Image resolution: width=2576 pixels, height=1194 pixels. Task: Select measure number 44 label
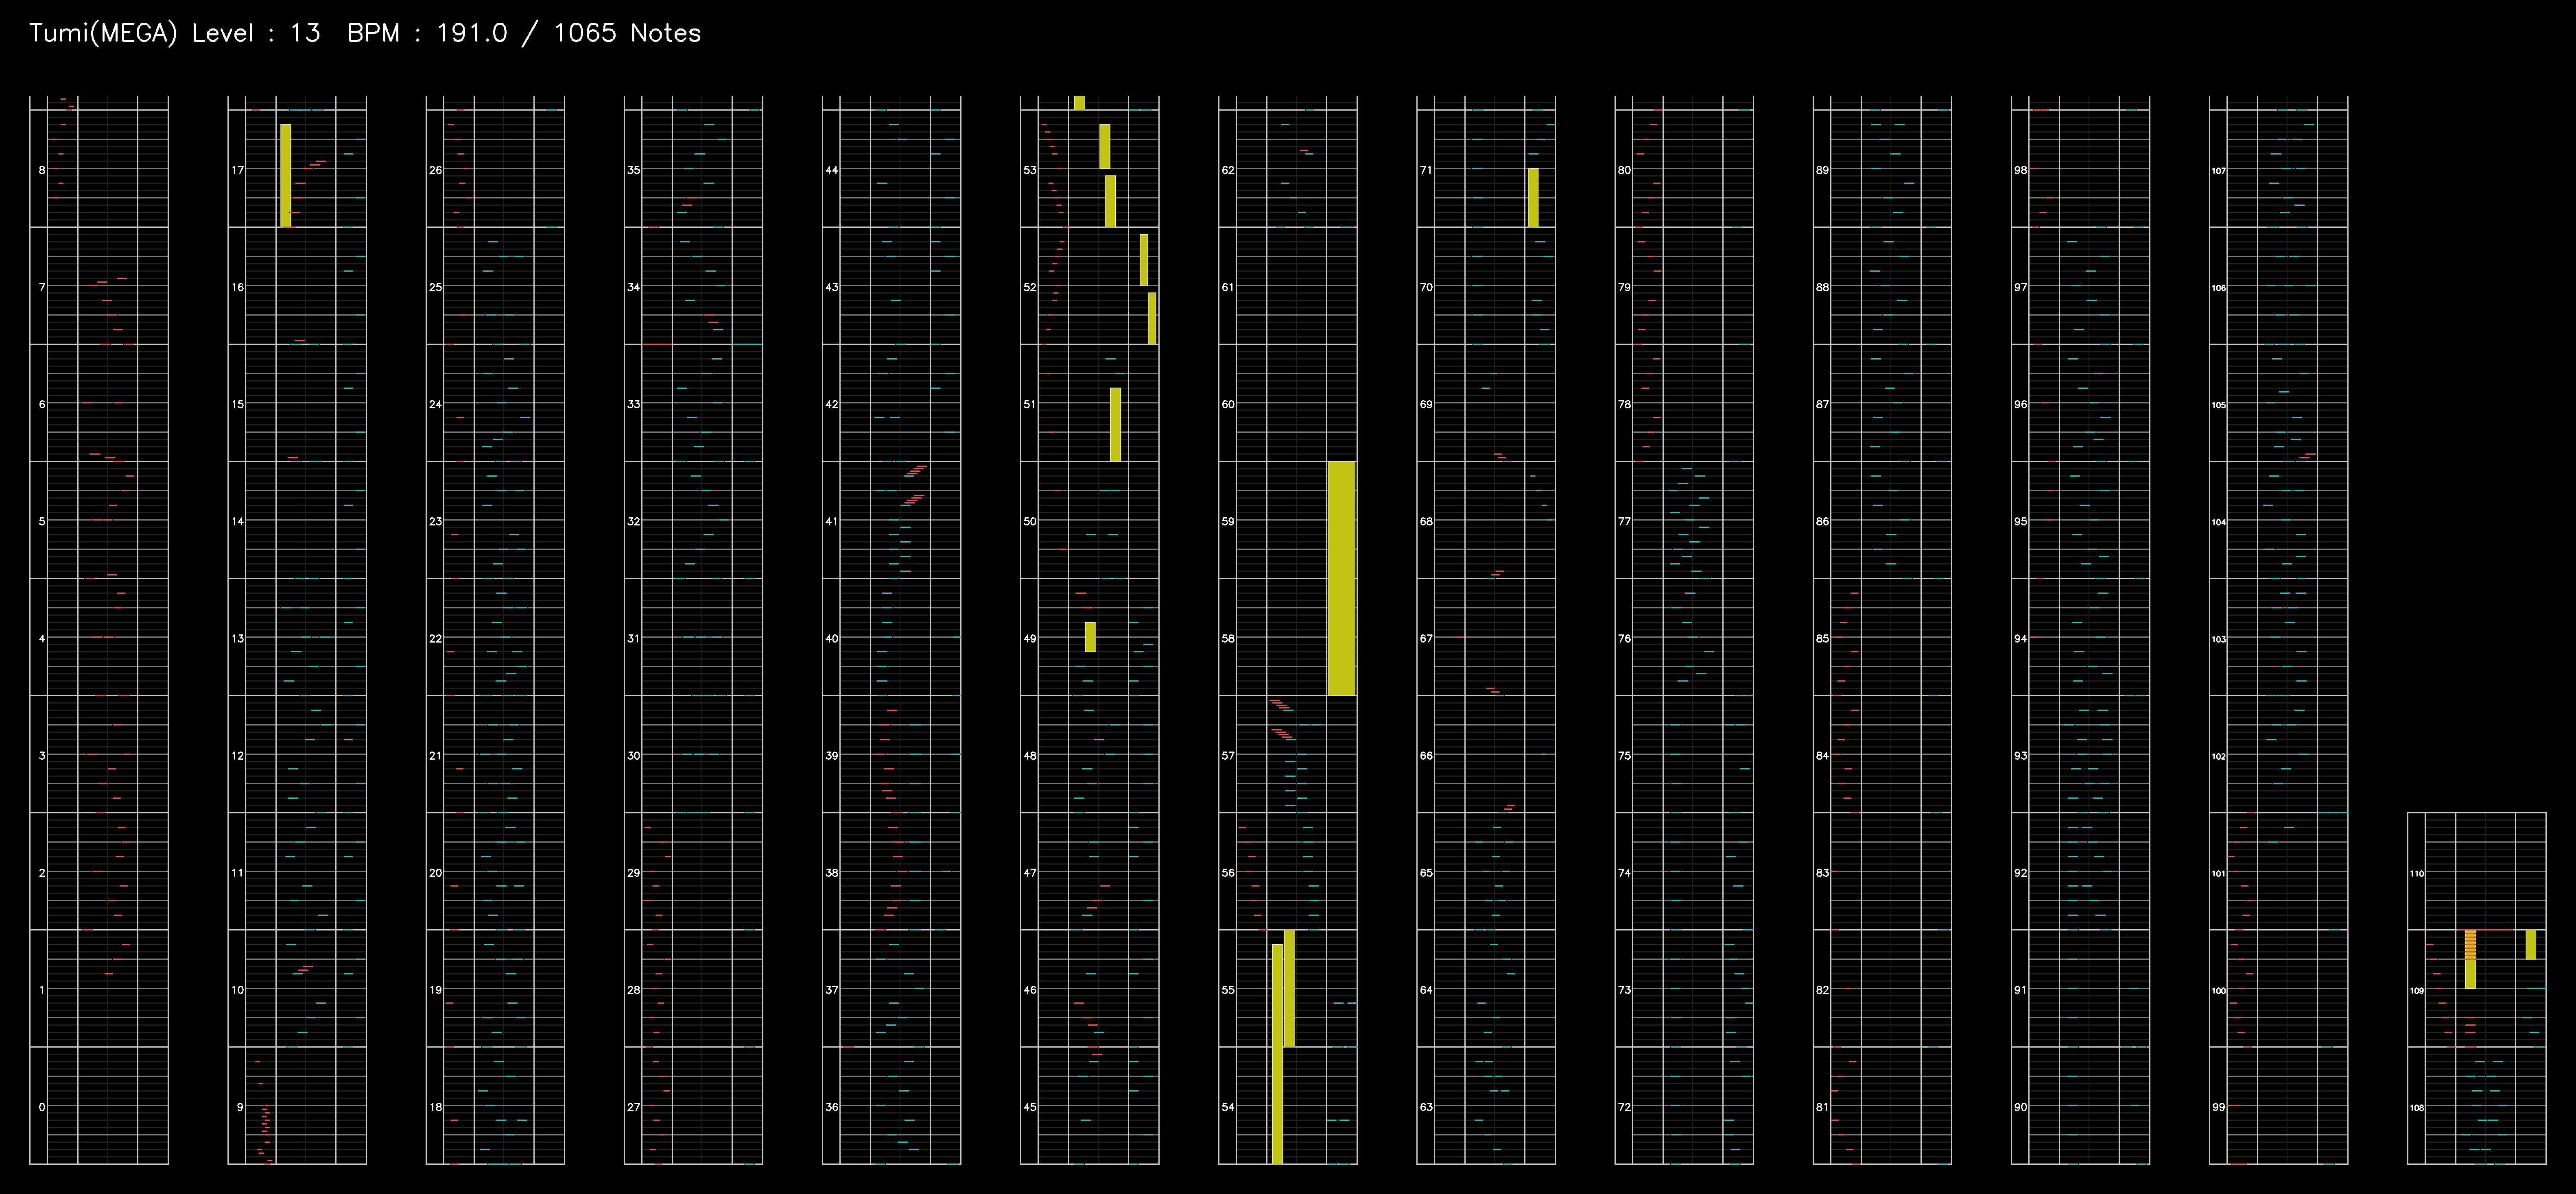(x=832, y=170)
